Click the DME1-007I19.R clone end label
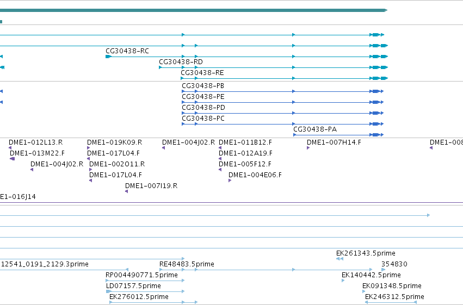463x305 pixels. [x=151, y=186]
